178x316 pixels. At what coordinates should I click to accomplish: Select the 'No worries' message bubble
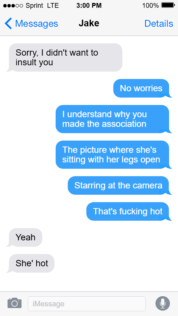coord(141,88)
